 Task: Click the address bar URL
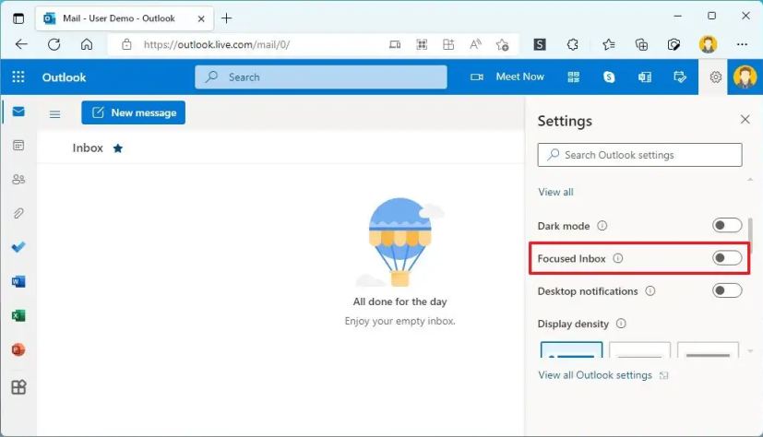coord(217,45)
